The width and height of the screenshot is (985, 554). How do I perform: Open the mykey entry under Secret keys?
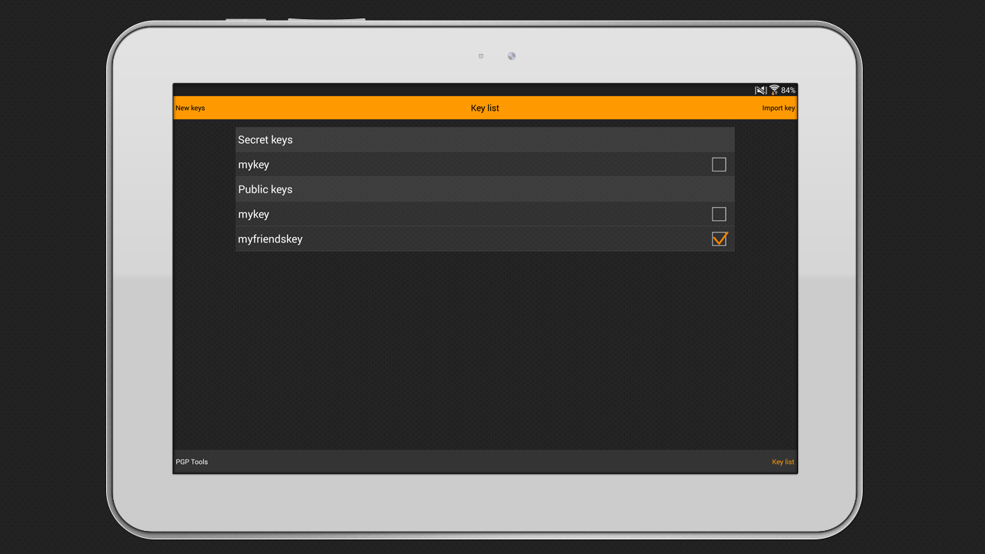[x=254, y=165]
